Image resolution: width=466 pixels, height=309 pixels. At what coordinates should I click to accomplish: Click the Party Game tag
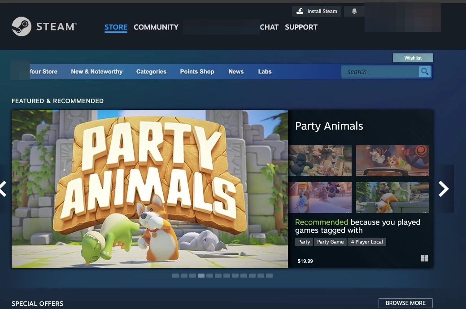(330, 242)
